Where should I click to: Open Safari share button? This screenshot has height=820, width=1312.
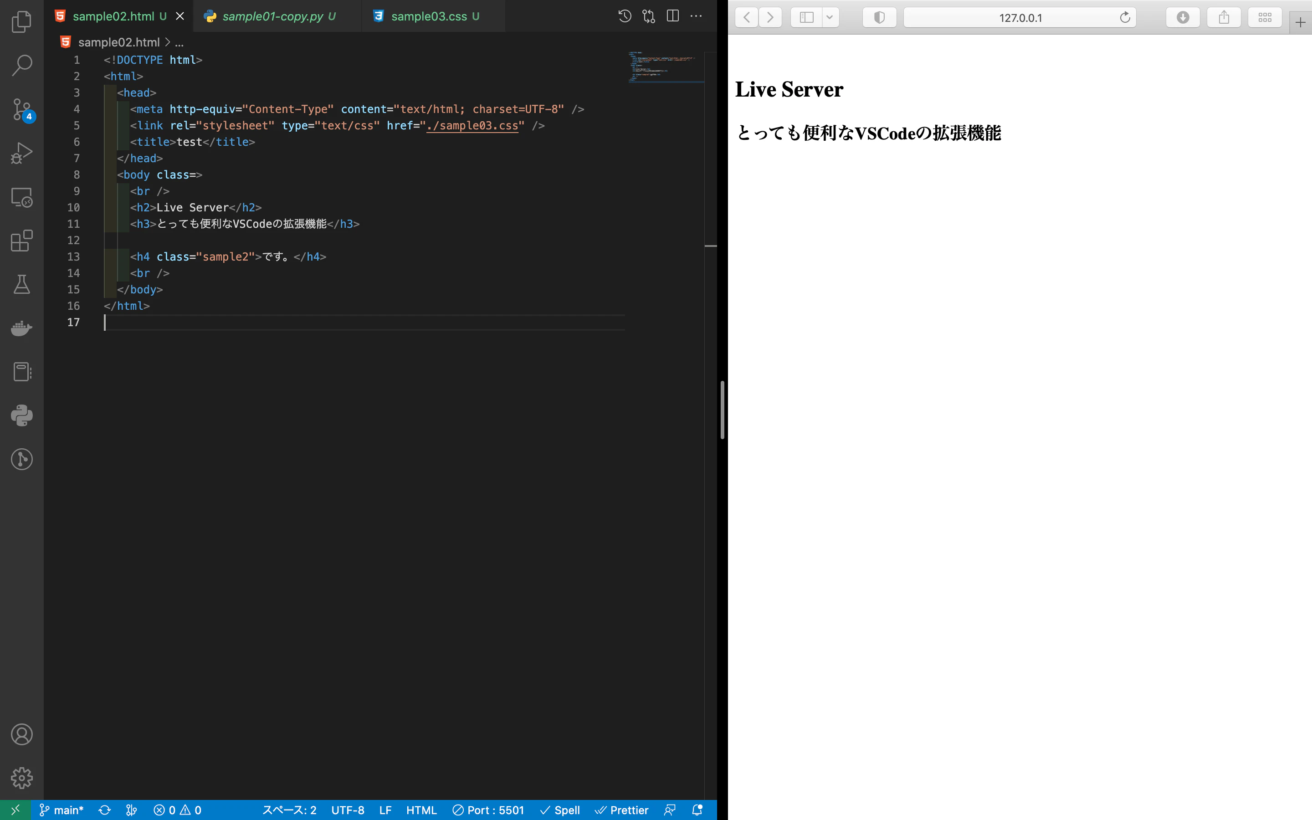pyautogui.click(x=1224, y=17)
